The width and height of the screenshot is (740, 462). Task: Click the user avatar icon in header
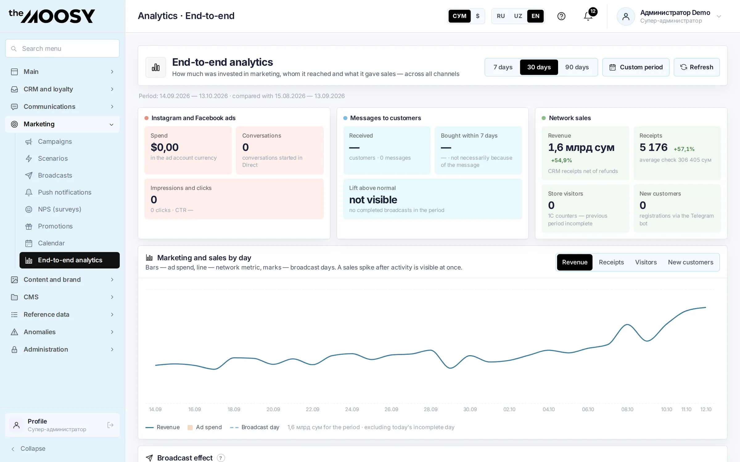(626, 16)
